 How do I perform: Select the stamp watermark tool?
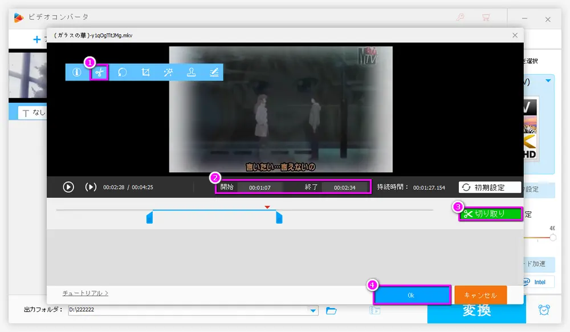pyautogui.click(x=191, y=72)
